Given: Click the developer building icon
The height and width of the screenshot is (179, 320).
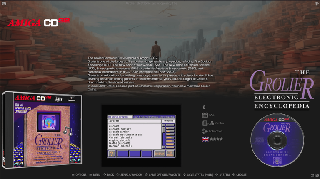Looking at the screenshot, I should coord(205,123).
